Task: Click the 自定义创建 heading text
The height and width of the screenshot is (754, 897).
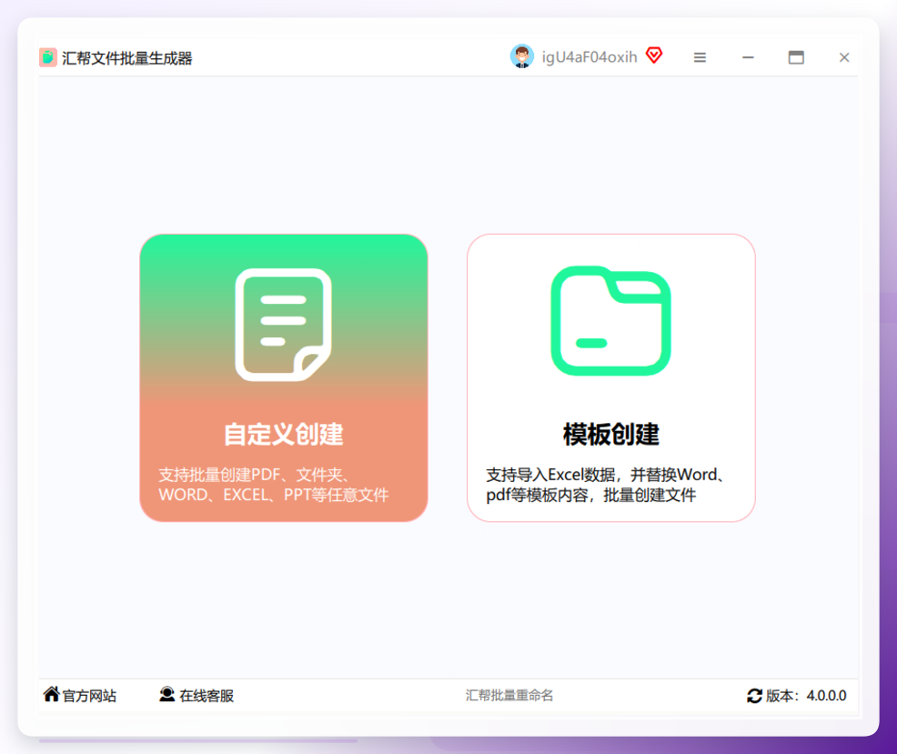Action: pos(284,434)
